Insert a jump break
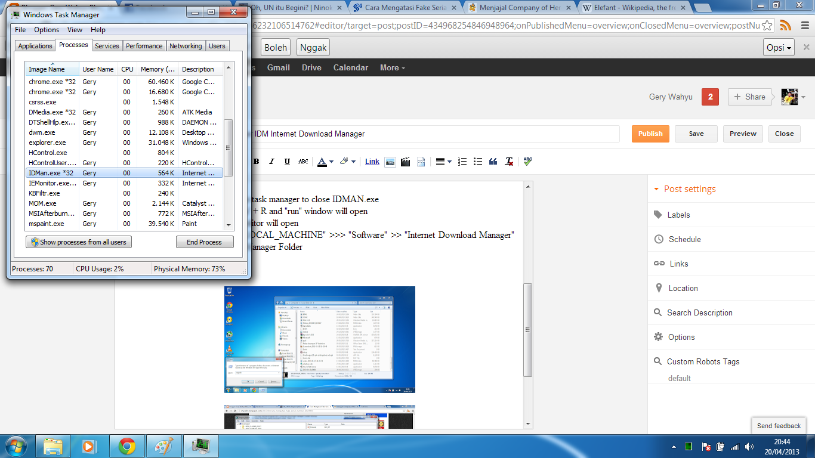This screenshot has height=458, width=815. pyautogui.click(x=421, y=162)
